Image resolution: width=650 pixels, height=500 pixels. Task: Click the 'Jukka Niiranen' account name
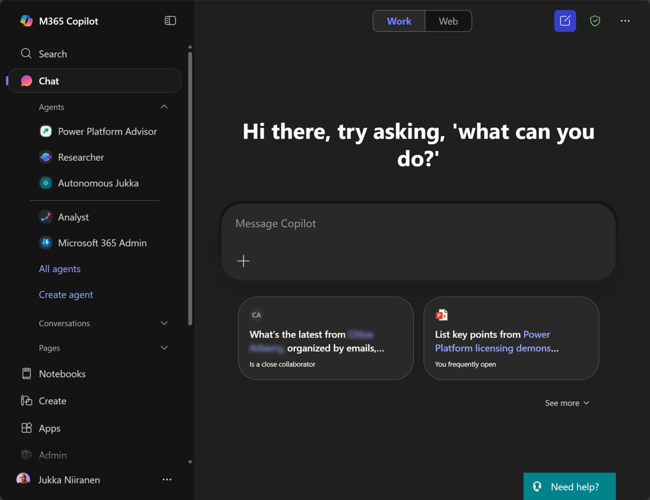point(69,479)
